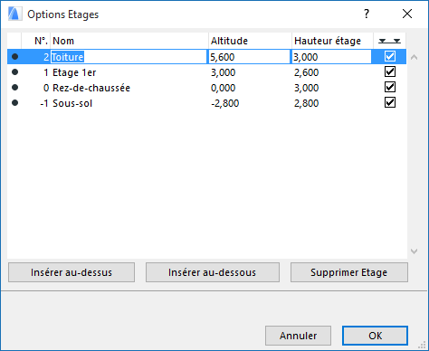Select the Rez-de-chaussée story name
429x351 pixels.
(91, 88)
